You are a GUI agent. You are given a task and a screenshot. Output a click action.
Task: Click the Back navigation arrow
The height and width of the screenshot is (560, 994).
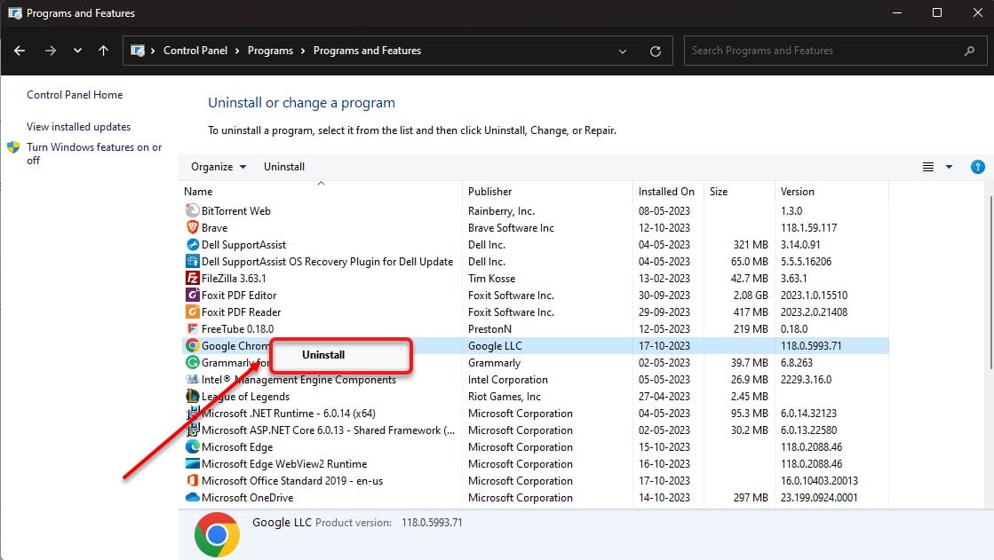20,51
